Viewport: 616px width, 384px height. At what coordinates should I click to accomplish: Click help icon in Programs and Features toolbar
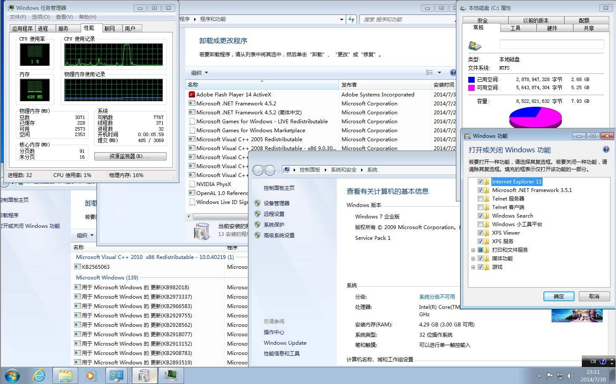click(x=453, y=73)
